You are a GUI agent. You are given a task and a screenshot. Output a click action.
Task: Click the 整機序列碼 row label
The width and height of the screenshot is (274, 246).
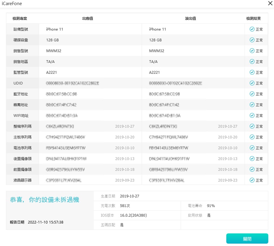[22, 126]
